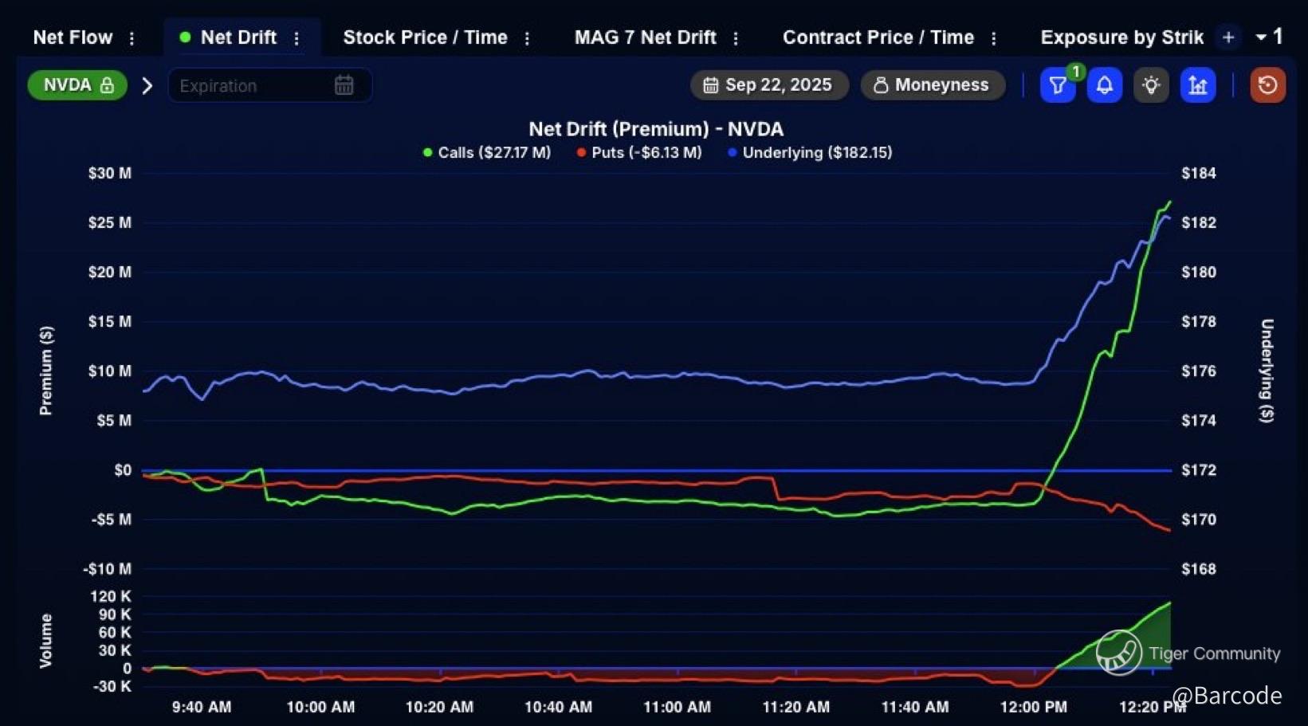This screenshot has height=726, width=1308.
Task: Toggle the Calls series in legend
Action: pos(487,152)
